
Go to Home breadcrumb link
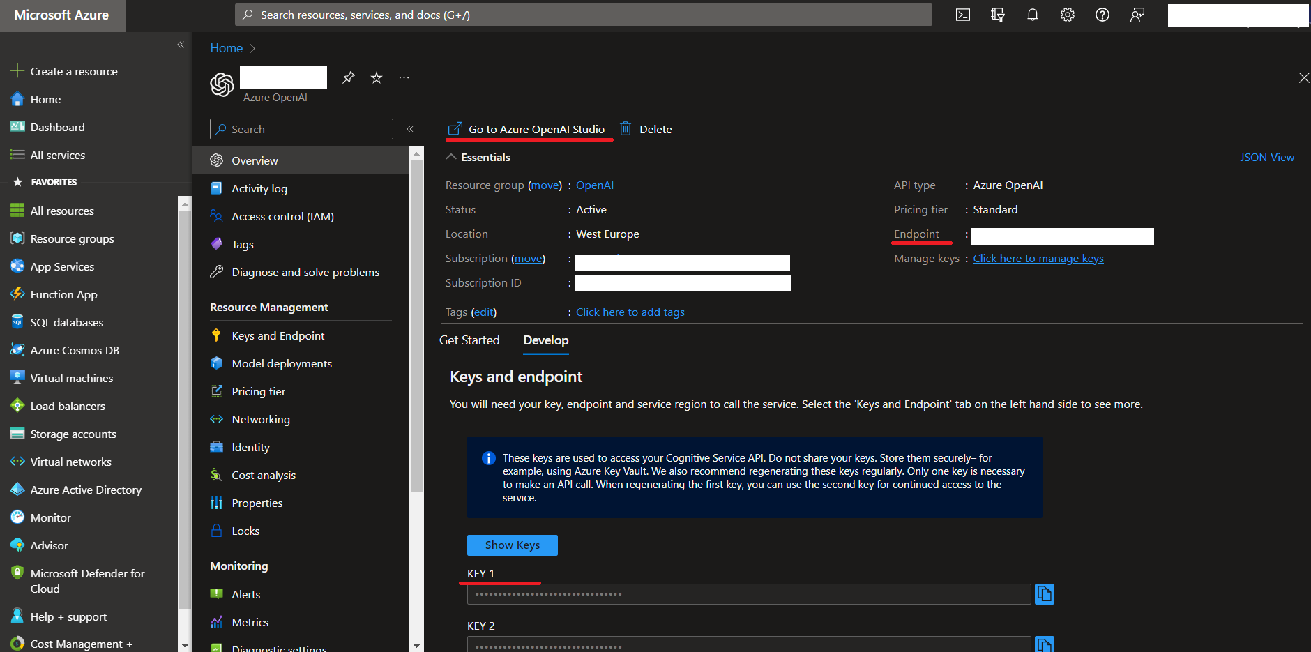(227, 48)
